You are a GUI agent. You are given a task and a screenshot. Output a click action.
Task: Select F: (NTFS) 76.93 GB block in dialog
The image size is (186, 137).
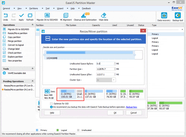pyautogui.click(x=112, y=94)
